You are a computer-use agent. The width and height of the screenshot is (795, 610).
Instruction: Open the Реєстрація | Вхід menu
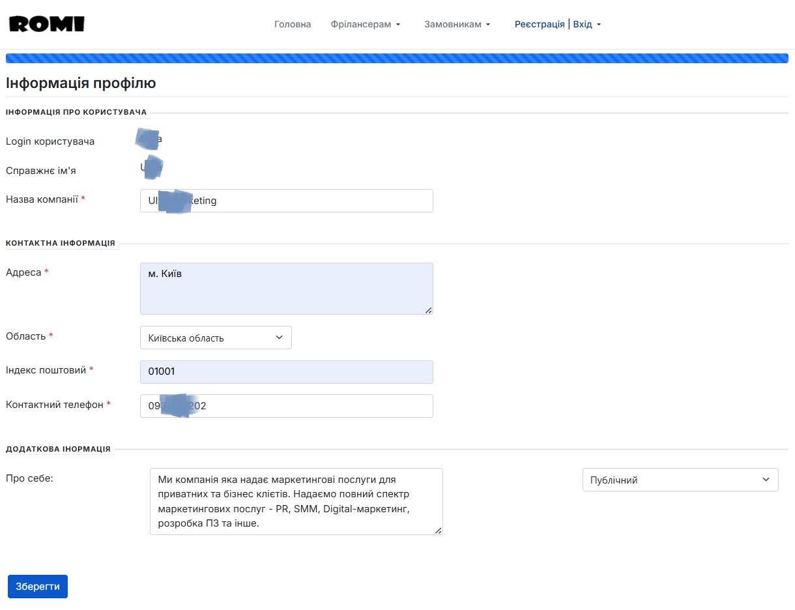click(557, 24)
